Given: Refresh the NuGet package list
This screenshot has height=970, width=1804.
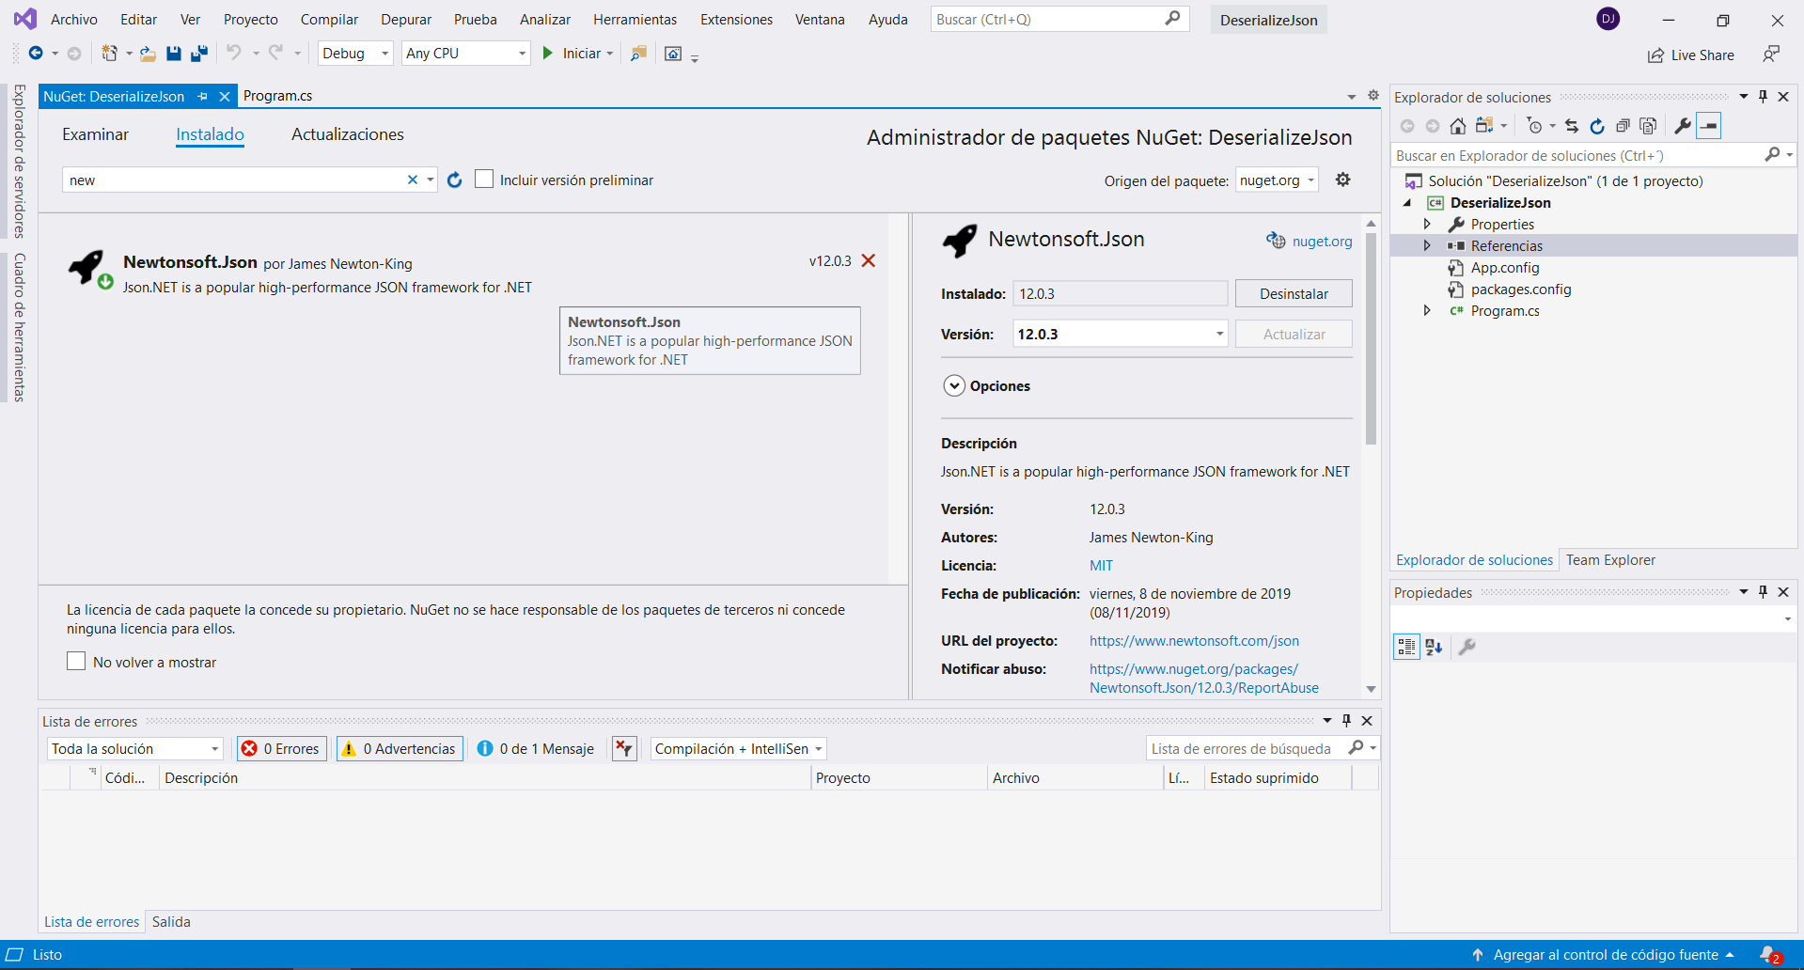Looking at the screenshot, I should click(455, 180).
